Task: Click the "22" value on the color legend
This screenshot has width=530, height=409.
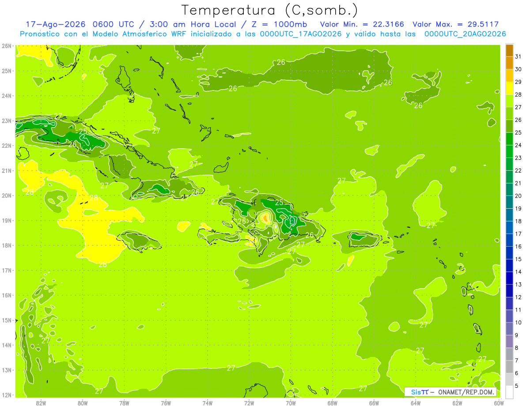Action: pyautogui.click(x=519, y=170)
